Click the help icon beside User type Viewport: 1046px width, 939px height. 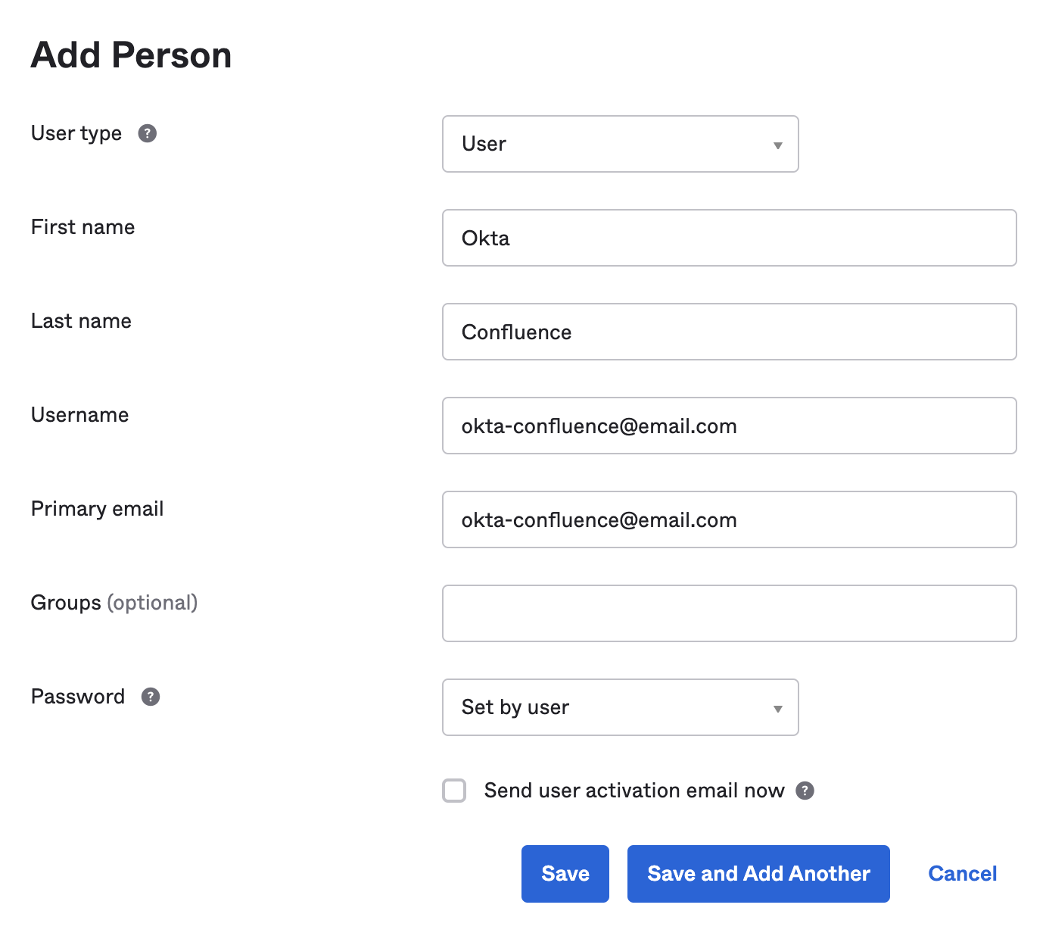pos(148,133)
